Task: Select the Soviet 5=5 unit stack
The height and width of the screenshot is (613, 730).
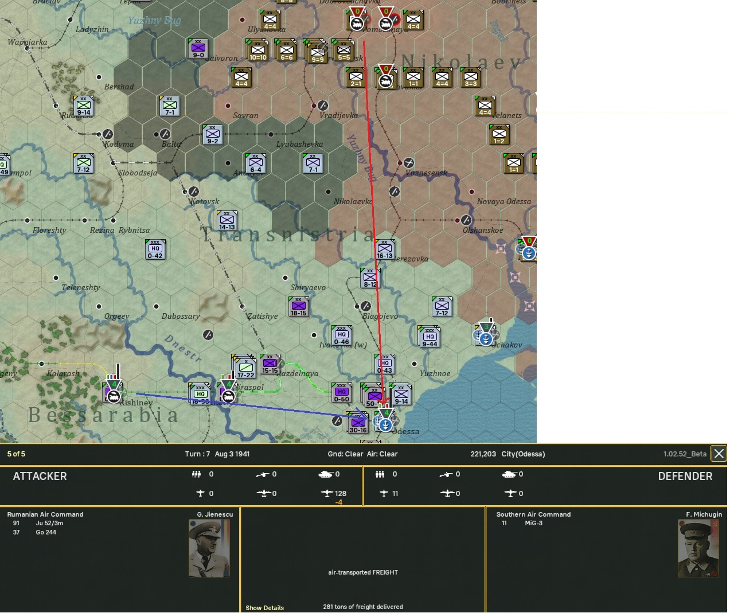Action: click(343, 50)
